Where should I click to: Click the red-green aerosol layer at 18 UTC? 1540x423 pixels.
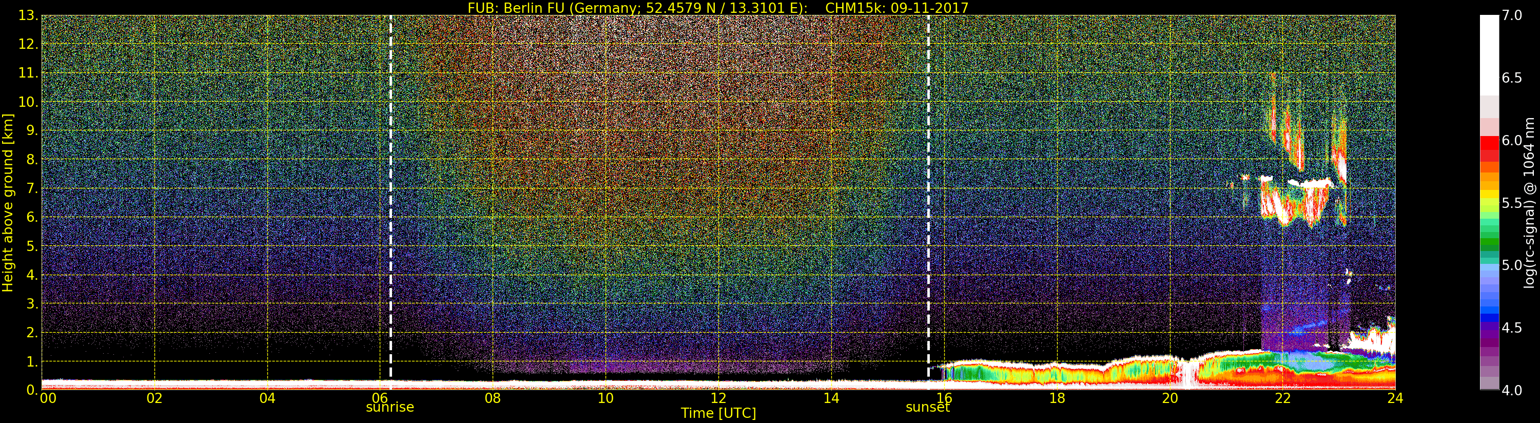pyautogui.click(x=1057, y=373)
